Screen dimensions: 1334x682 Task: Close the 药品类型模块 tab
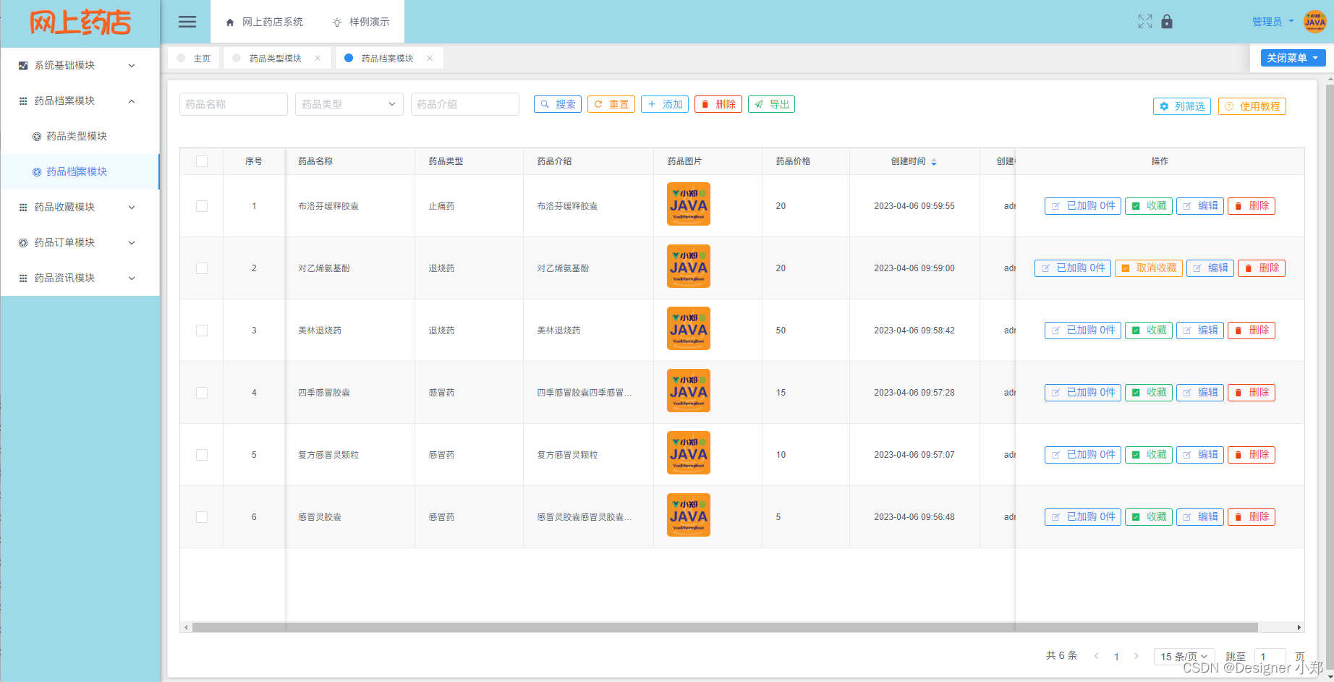(318, 59)
